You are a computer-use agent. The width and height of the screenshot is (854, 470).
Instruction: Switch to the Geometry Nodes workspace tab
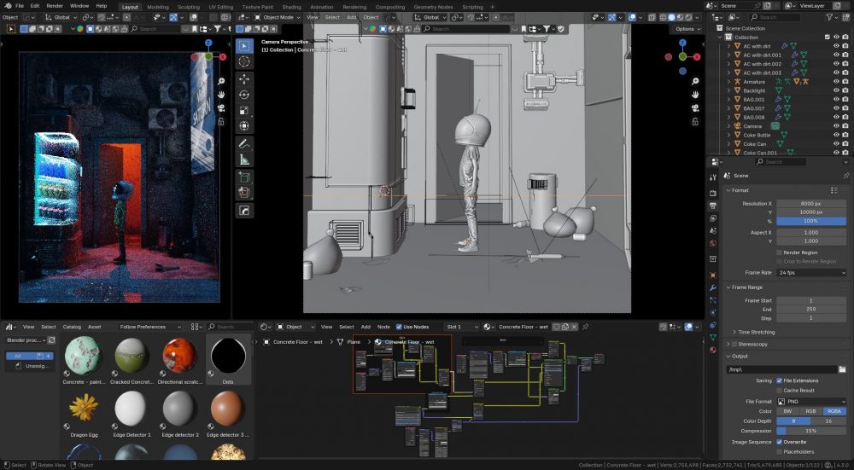point(434,7)
